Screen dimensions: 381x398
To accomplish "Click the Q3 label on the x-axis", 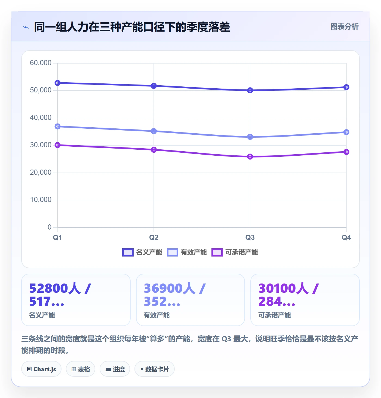I will [250, 237].
